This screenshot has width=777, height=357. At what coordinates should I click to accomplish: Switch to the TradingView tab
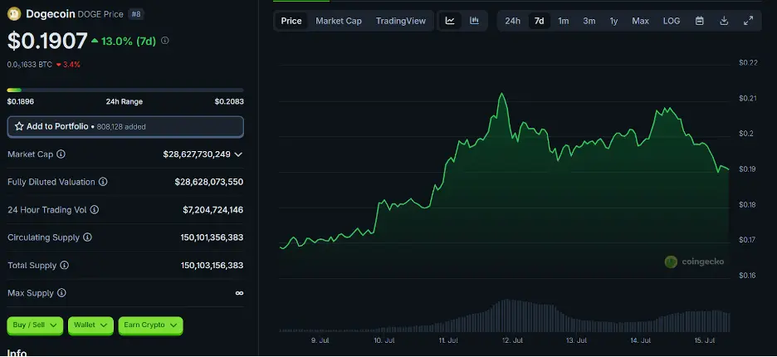click(x=400, y=21)
